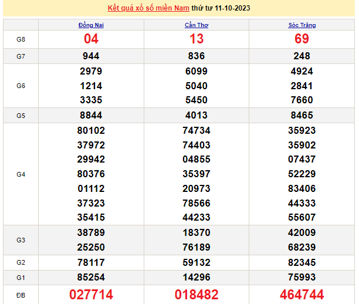Click the G8 row label
This screenshot has width=359, height=304.
pyautogui.click(x=21, y=39)
